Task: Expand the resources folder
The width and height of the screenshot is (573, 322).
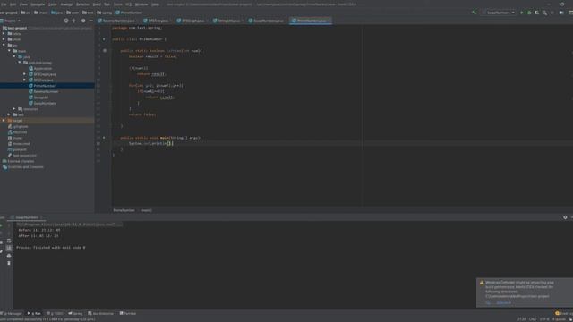Action: pyautogui.click(x=14, y=109)
